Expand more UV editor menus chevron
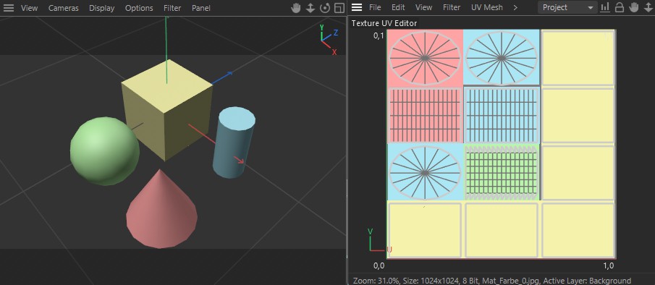The width and height of the screenshot is (655, 285). 515,7
